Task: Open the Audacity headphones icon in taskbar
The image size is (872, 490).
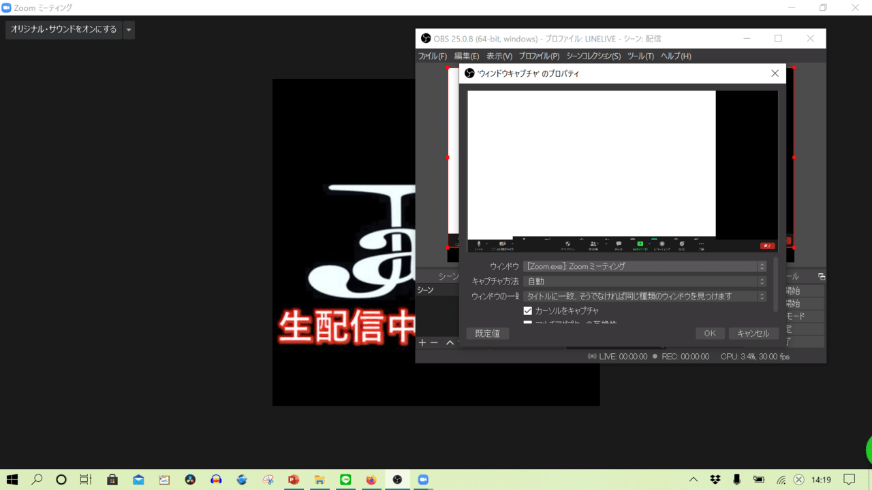Action: click(216, 480)
